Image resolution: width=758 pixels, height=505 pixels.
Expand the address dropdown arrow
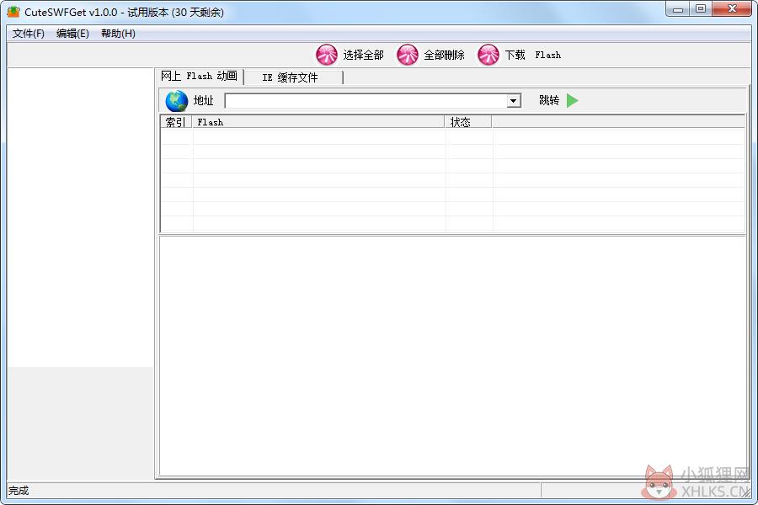(514, 100)
